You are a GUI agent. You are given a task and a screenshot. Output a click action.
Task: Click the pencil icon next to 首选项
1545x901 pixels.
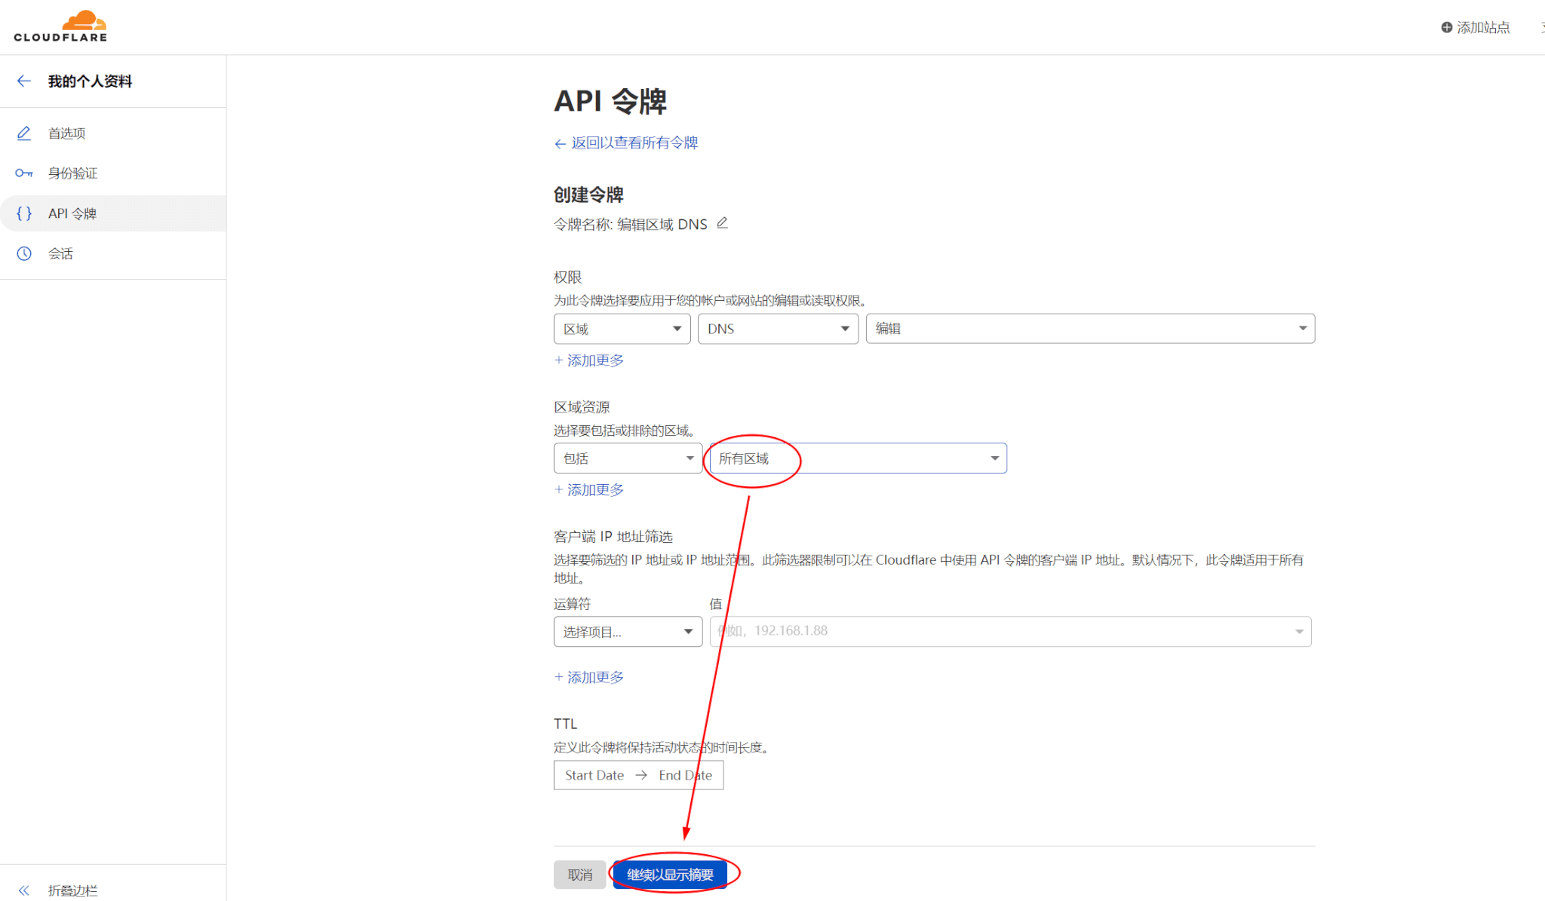click(24, 133)
